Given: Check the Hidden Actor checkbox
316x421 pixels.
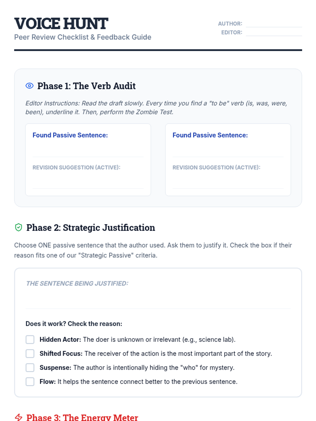Looking at the screenshot, I should click(30, 339).
